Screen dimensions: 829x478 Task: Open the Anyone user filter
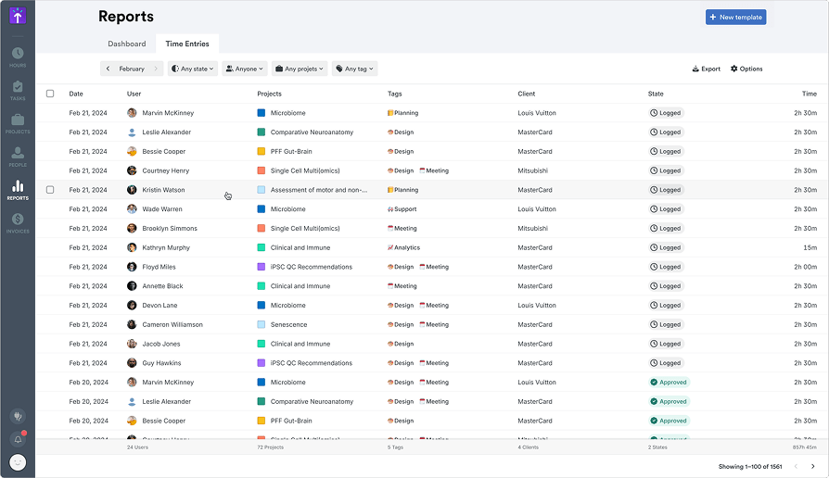pos(245,69)
